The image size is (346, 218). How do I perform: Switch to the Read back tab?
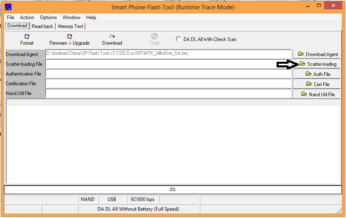click(x=42, y=26)
